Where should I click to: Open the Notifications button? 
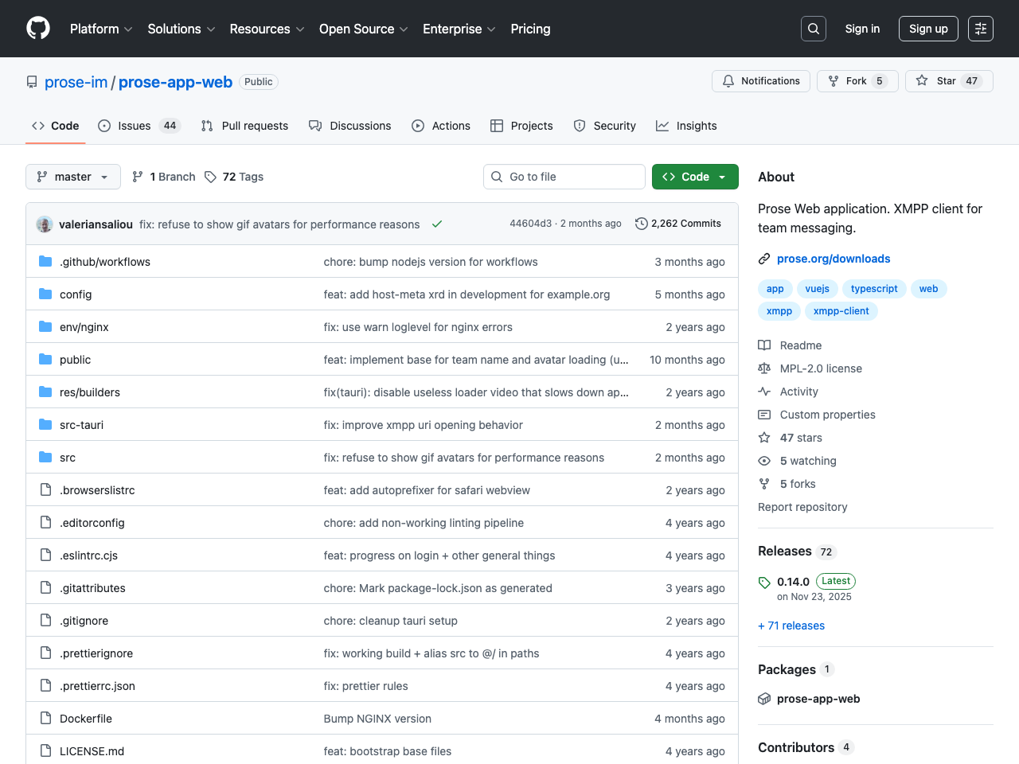pos(761,81)
